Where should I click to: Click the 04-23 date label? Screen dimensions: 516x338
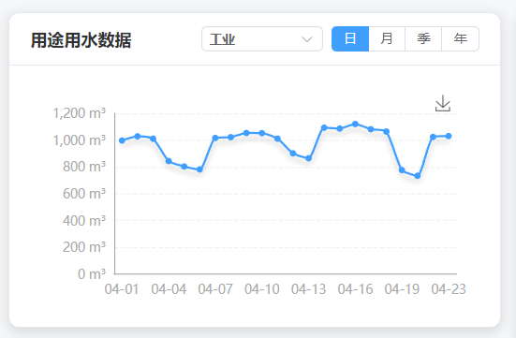tap(449, 289)
